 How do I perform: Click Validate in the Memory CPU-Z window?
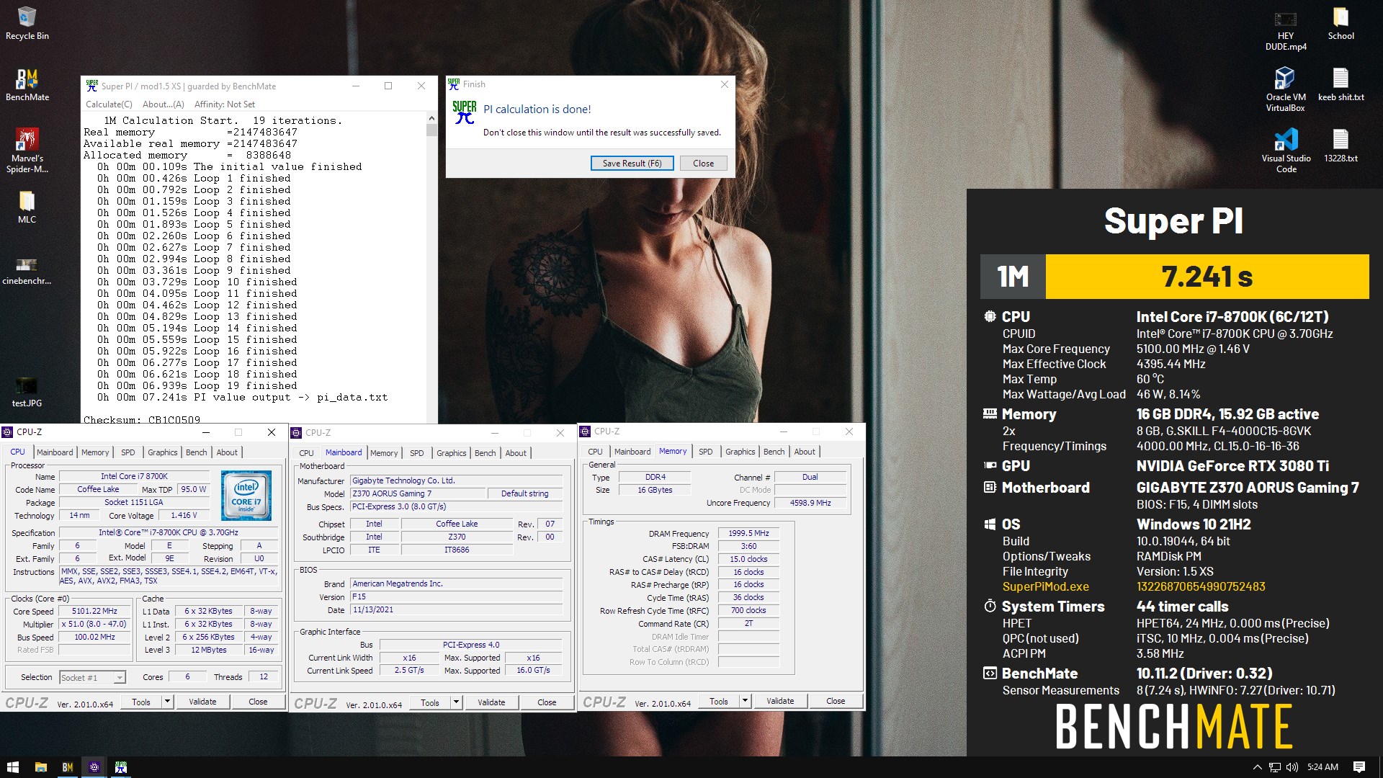pos(780,701)
